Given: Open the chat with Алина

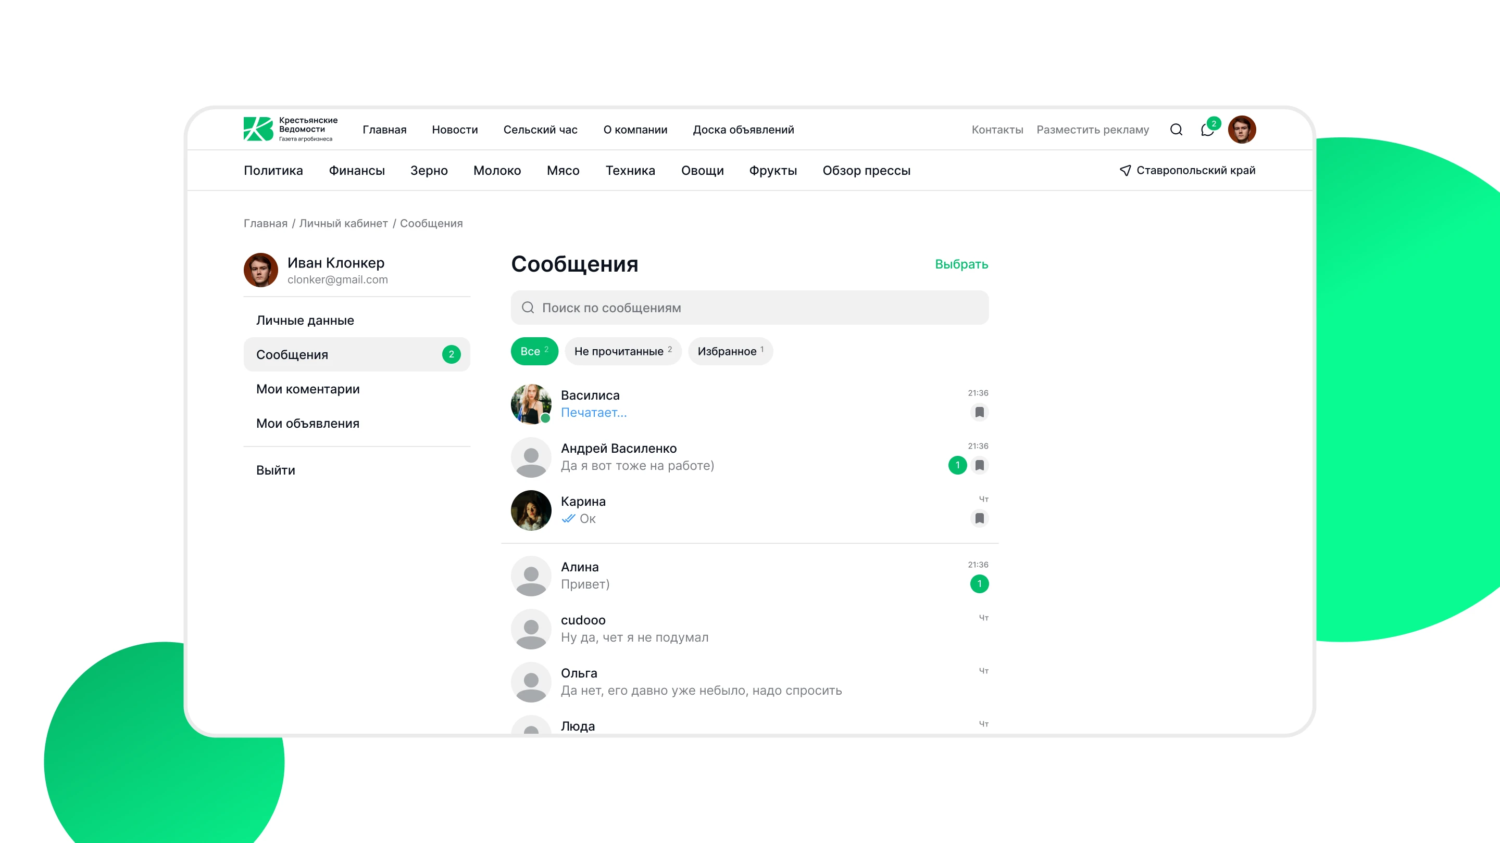Looking at the screenshot, I should (x=749, y=576).
